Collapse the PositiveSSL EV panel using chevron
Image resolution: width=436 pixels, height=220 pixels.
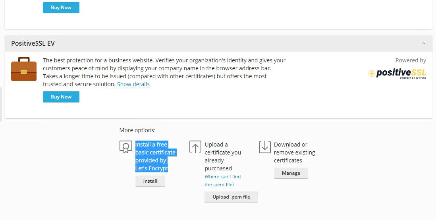[424, 43]
